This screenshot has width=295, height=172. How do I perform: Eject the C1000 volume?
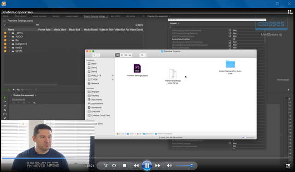point(112,79)
